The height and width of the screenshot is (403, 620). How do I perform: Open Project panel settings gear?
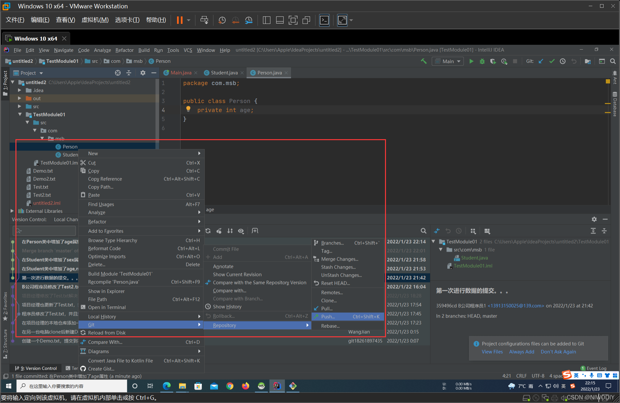(143, 73)
